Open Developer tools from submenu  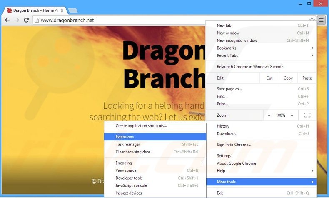click(x=155, y=178)
